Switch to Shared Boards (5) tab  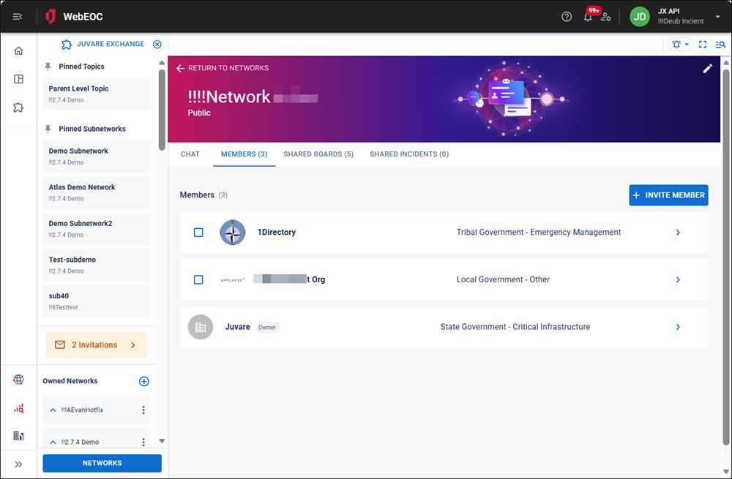pos(318,154)
